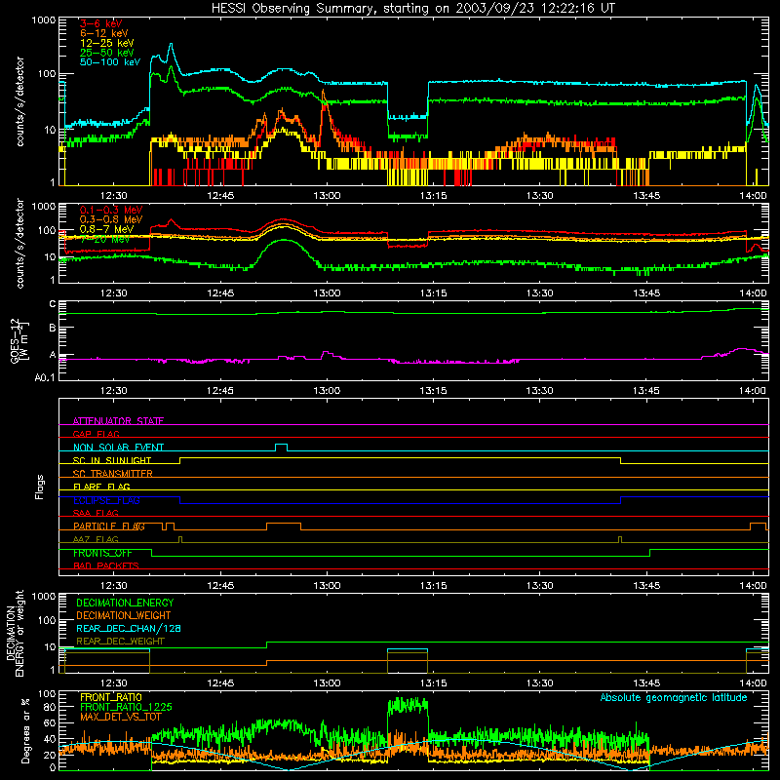The height and width of the screenshot is (780, 780).
Task: Click '13:45' tick under the decimation panel
Action: 645,683
